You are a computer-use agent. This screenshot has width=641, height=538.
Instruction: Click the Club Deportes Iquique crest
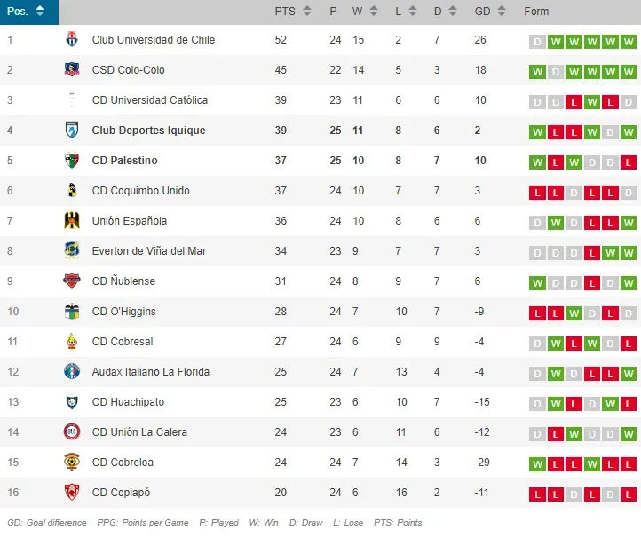click(x=72, y=131)
